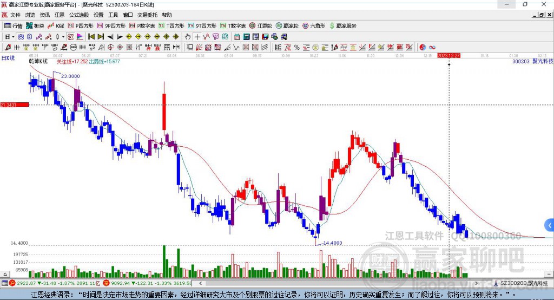Image resolution: width=554 pixels, height=300 pixels.
Task: Toggle the pressed blue chart-mode icon beside 日
Action: pyautogui.click(x=21, y=37)
